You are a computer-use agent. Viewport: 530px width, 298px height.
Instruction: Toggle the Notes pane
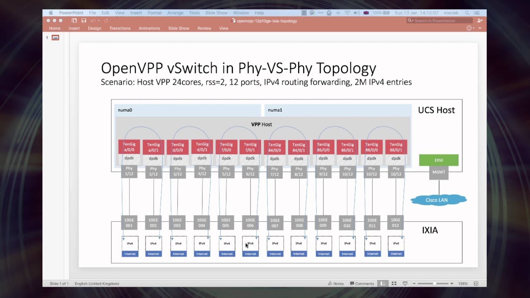[336, 284]
